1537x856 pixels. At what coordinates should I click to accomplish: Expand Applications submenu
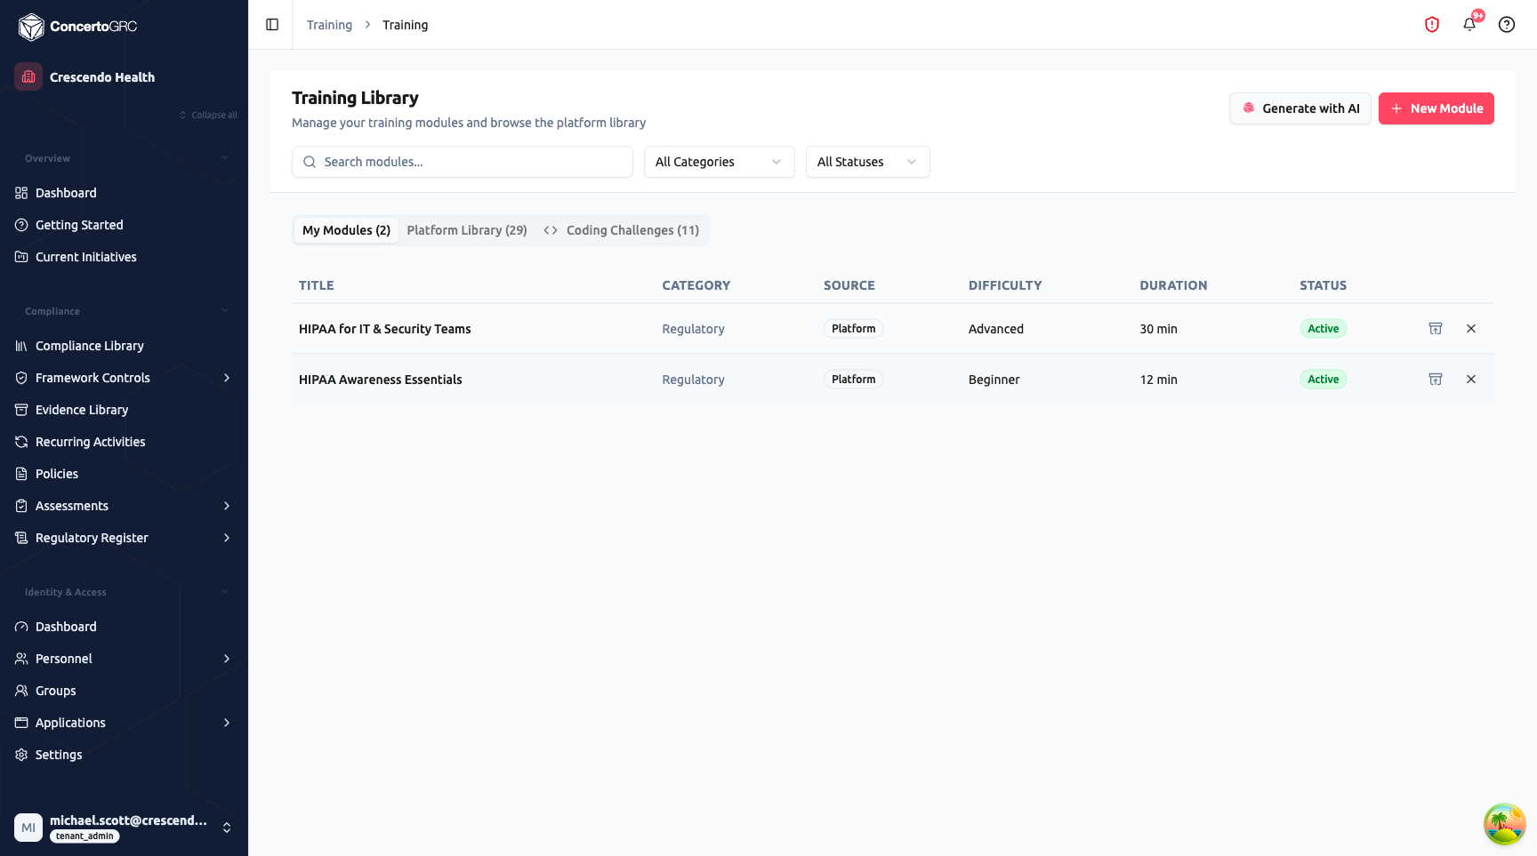pyautogui.click(x=227, y=723)
